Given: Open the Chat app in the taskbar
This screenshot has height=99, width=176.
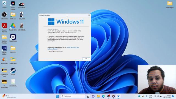Looking at the screenshot, I should (x=93, y=96).
